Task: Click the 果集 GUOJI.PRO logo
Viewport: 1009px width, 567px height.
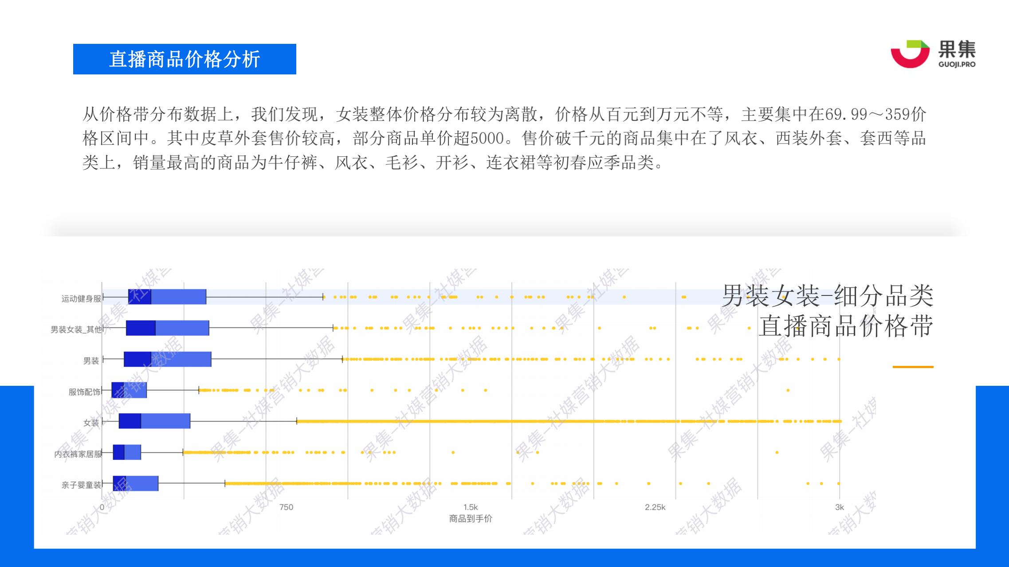Action: tap(933, 54)
